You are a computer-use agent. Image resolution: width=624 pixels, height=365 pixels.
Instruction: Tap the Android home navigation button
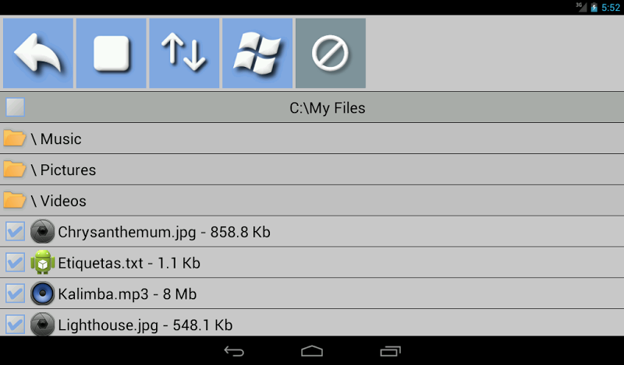312,351
